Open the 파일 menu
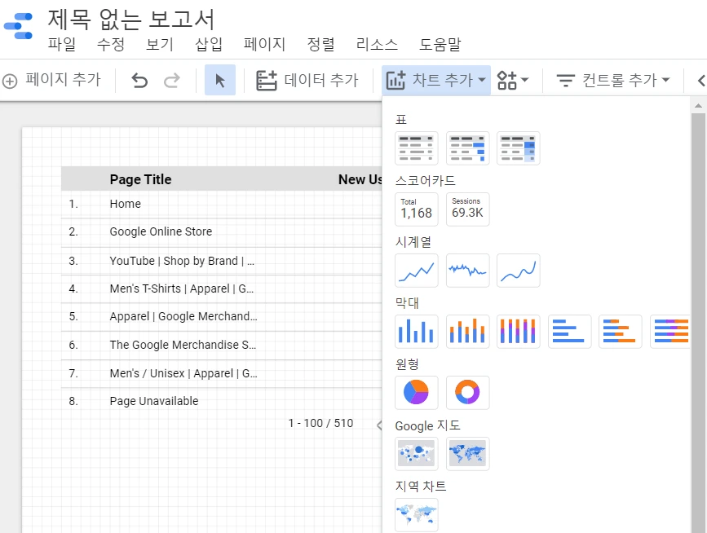This screenshot has height=533, width=707. coord(62,44)
